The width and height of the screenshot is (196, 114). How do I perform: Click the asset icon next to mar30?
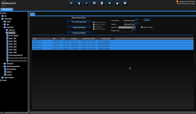(5, 75)
